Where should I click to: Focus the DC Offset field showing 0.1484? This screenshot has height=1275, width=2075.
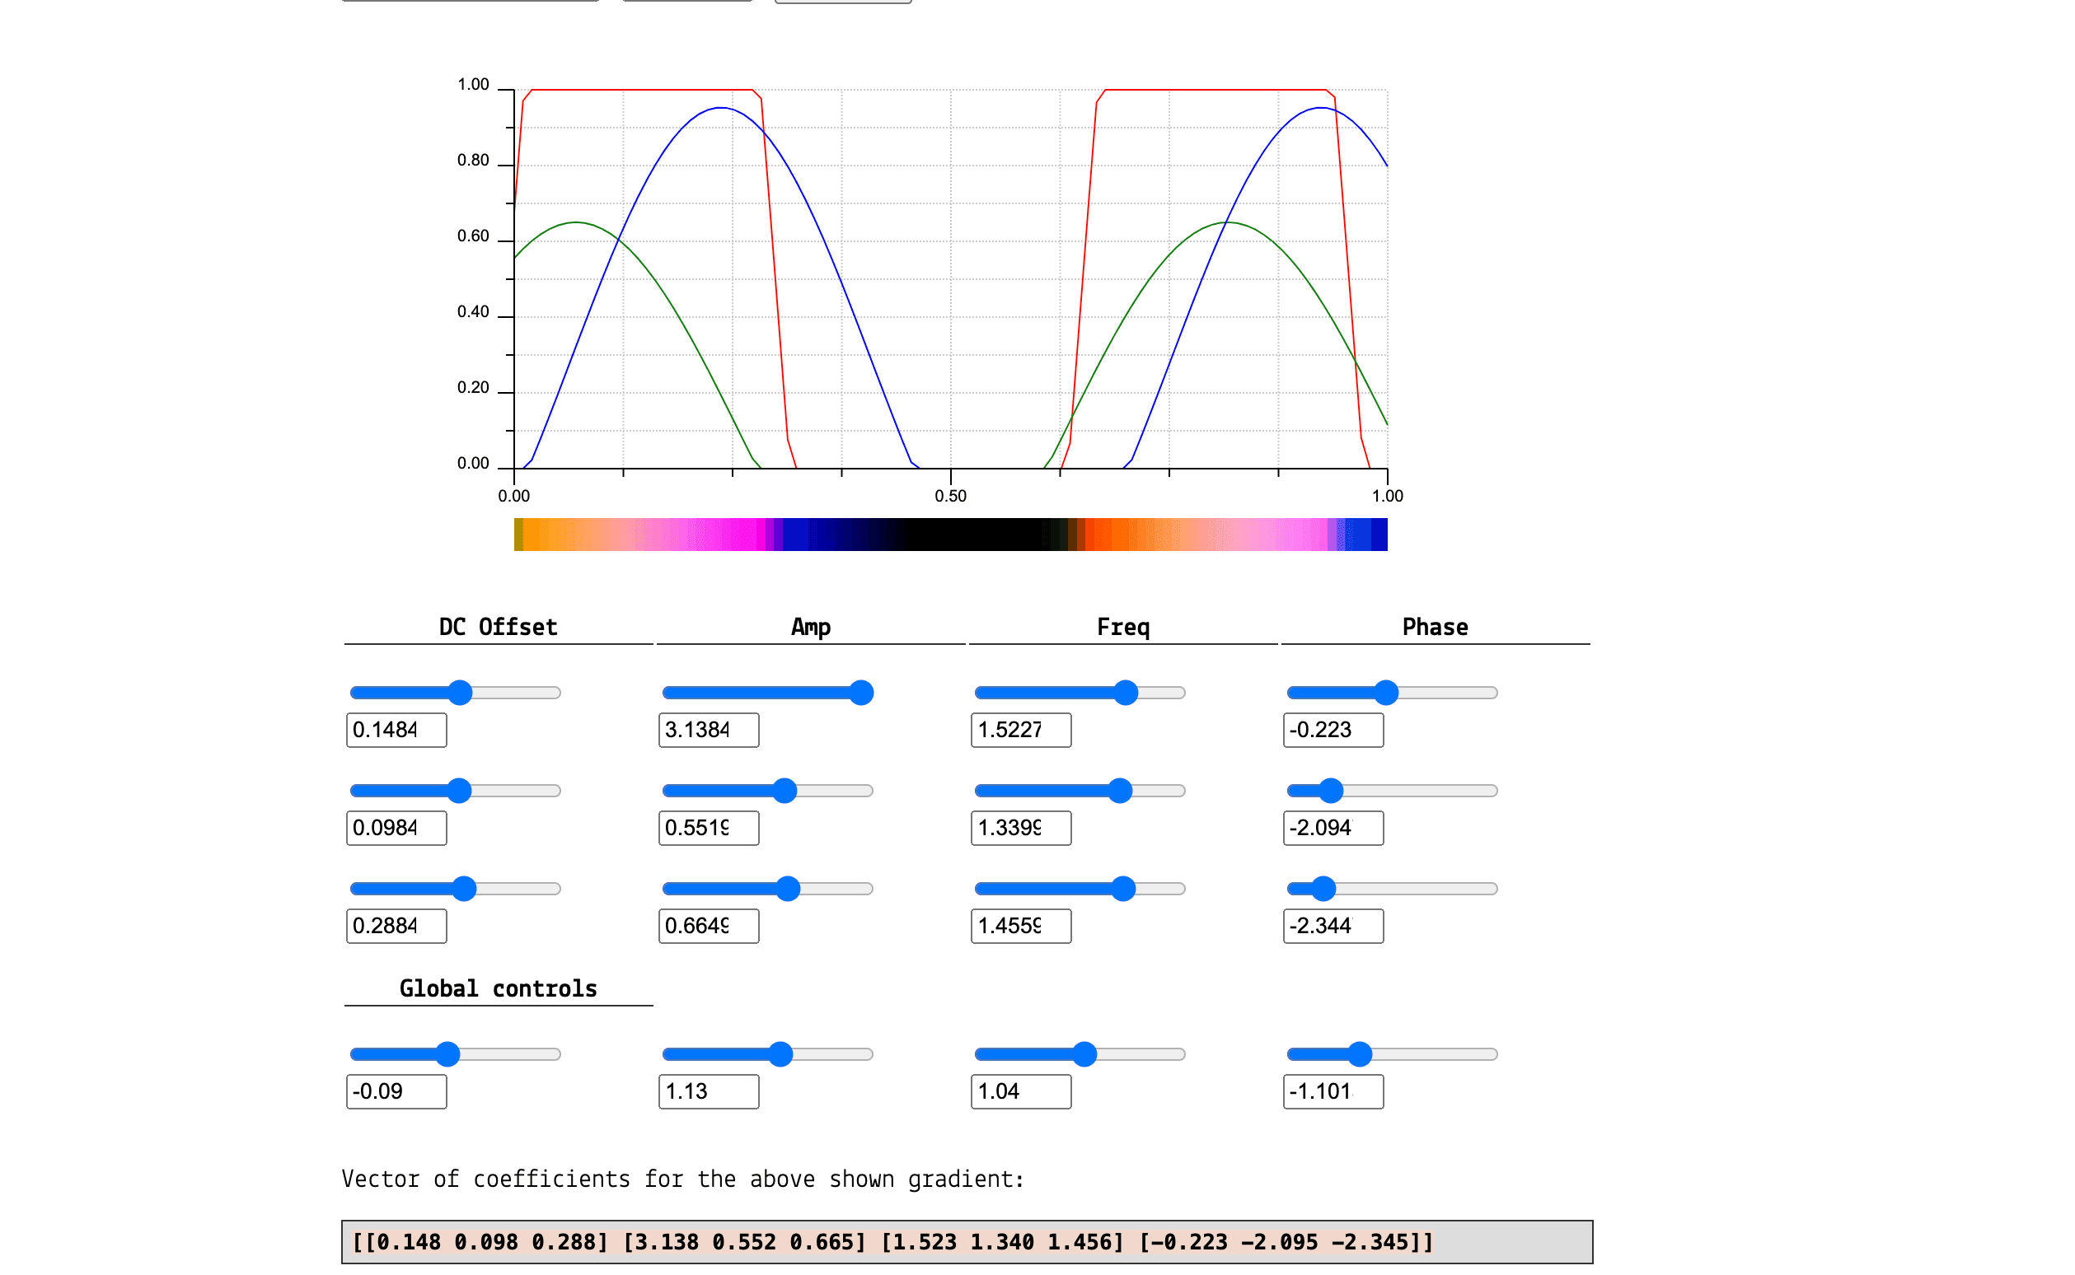[396, 731]
